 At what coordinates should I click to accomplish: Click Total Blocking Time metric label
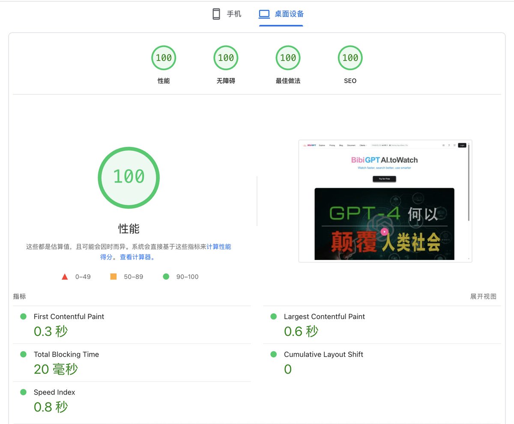pyautogui.click(x=66, y=354)
